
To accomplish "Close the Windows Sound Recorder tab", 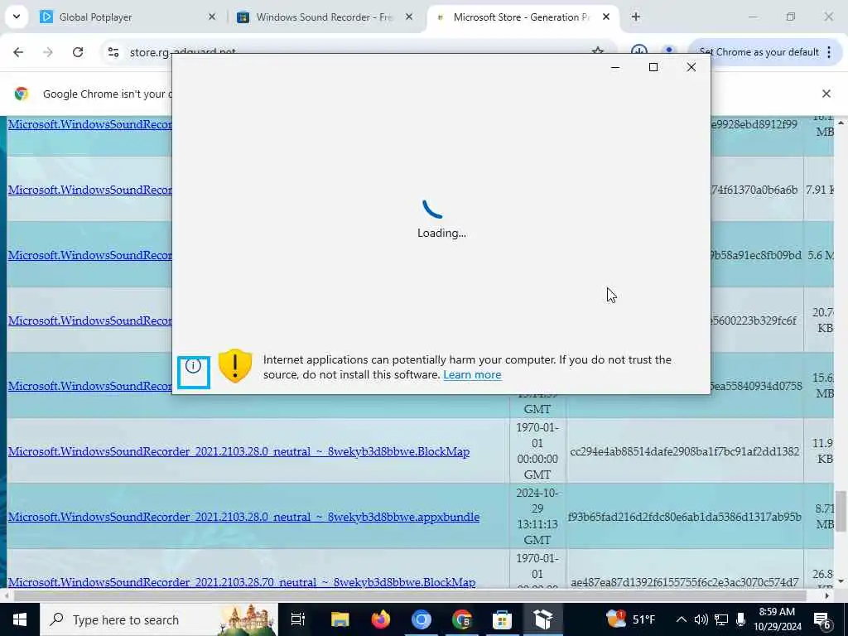I will [409, 17].
